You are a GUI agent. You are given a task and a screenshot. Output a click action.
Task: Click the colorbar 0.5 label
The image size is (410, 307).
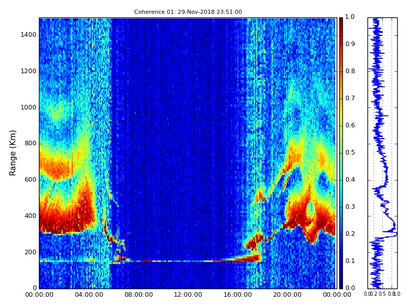coord(350,152)
